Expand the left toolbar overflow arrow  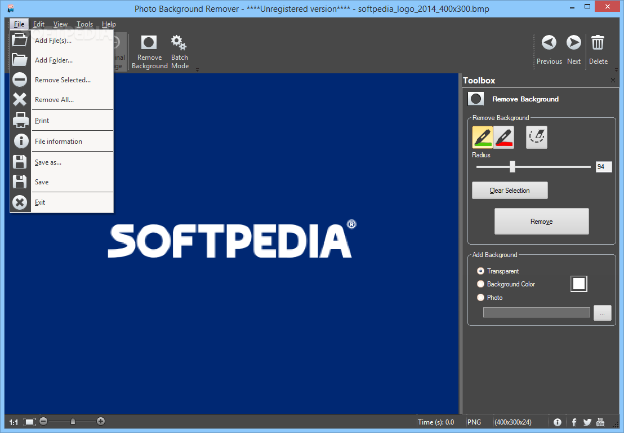pyautogui.click(x=197, y=70)
